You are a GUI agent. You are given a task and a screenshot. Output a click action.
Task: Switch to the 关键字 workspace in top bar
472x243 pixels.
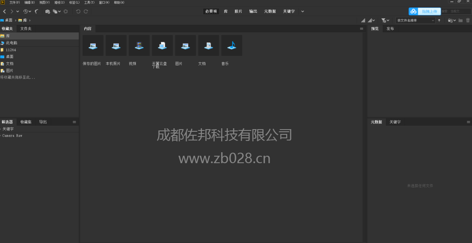[289, 11]
